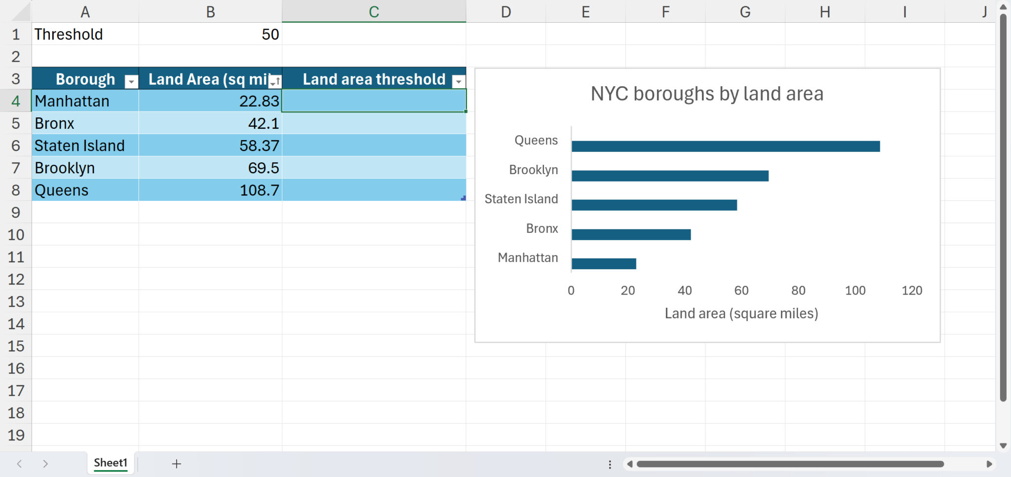Click the chart title NYC boroughs by land area
The image size is (1011, 477).
click(707, 94)
